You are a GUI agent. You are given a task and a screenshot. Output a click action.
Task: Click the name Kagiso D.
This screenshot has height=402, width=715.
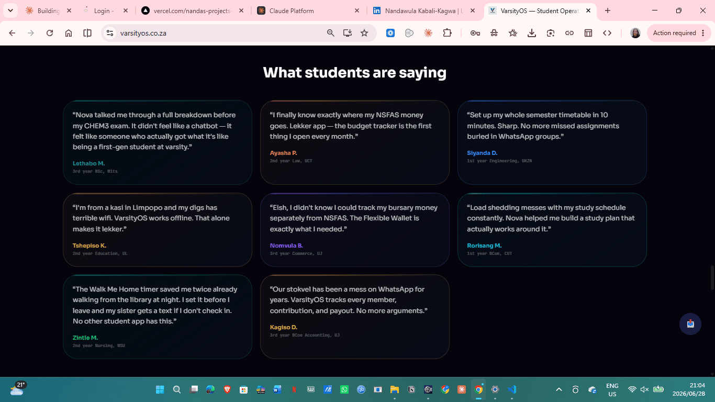tap(284, 327)
